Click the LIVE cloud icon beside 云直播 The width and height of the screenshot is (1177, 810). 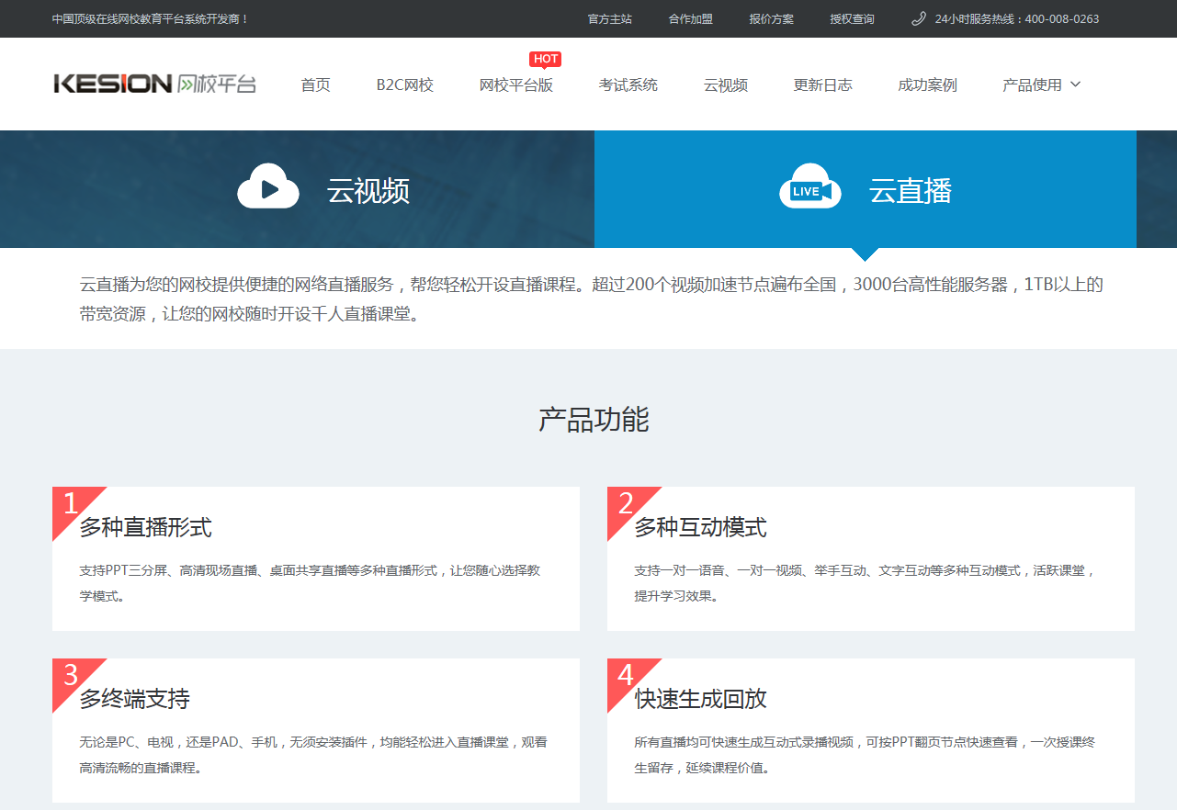pos(809,188)
